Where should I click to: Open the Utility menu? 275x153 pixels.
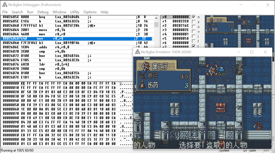[75, 12]
